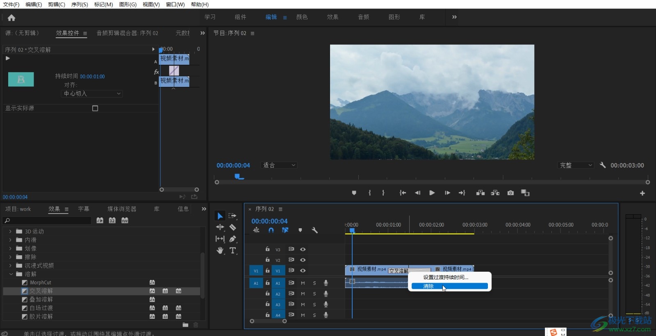Toggle V3 track output eye
Viewport: 656px width, 336px height.
pyautogui.click(x=303, y=249)
